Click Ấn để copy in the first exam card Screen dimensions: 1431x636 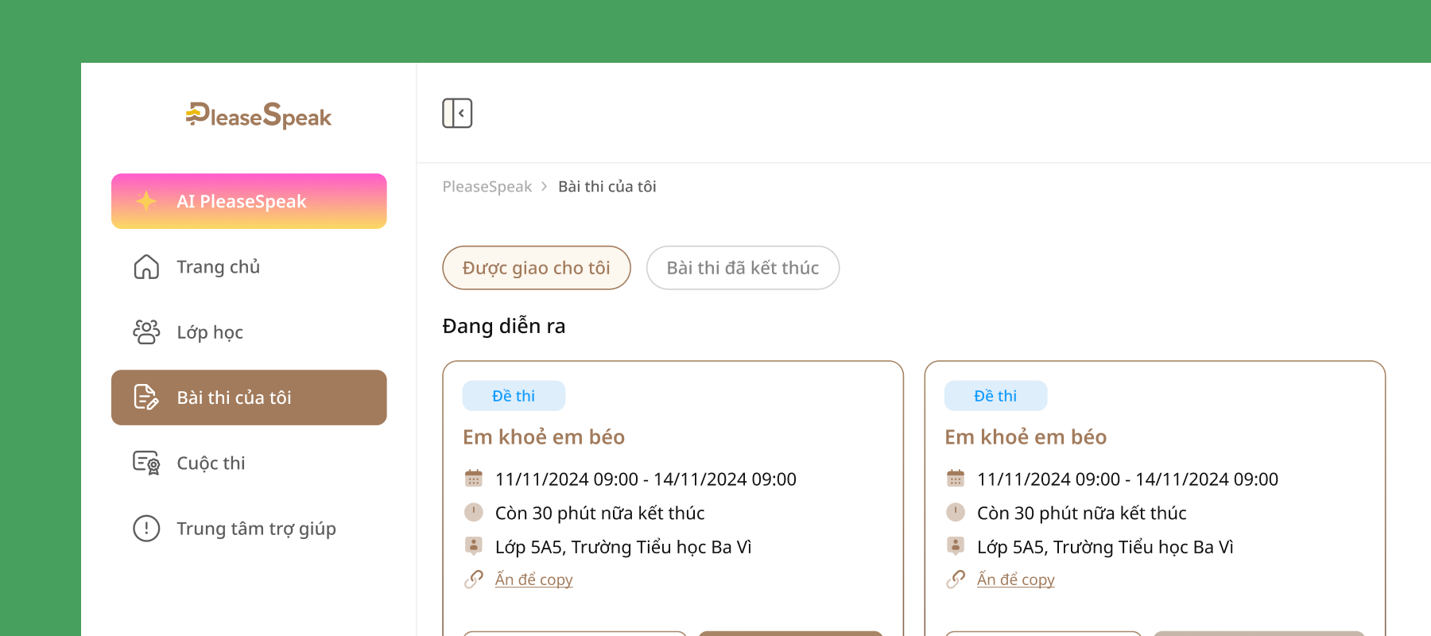(x=534, y=580)
